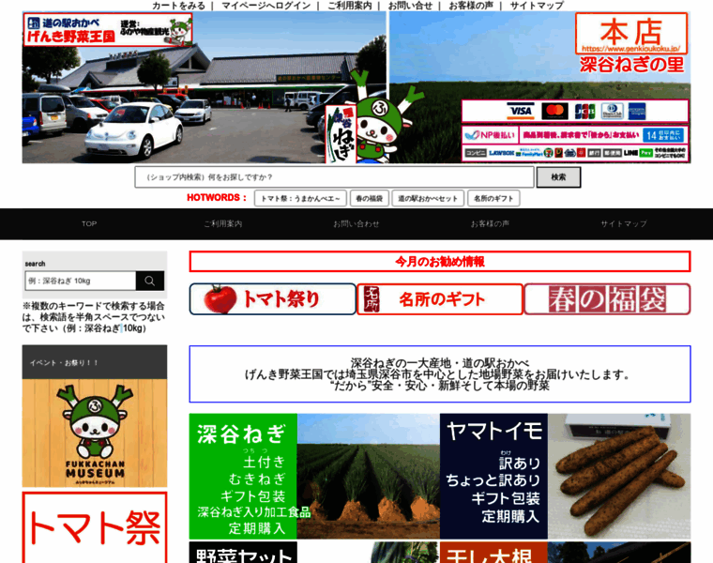Image resolution: width=713 pixels, height=563 pixels.
Task: Open お問い合わせ in black navigation bar
Action: pos(356,223)
